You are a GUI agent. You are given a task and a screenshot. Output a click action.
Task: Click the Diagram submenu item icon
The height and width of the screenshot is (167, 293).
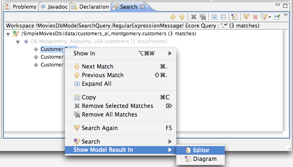[x=188, y=159]
